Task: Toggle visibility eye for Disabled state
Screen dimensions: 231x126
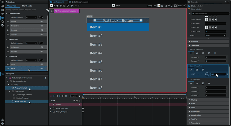Action: [8, 34]
